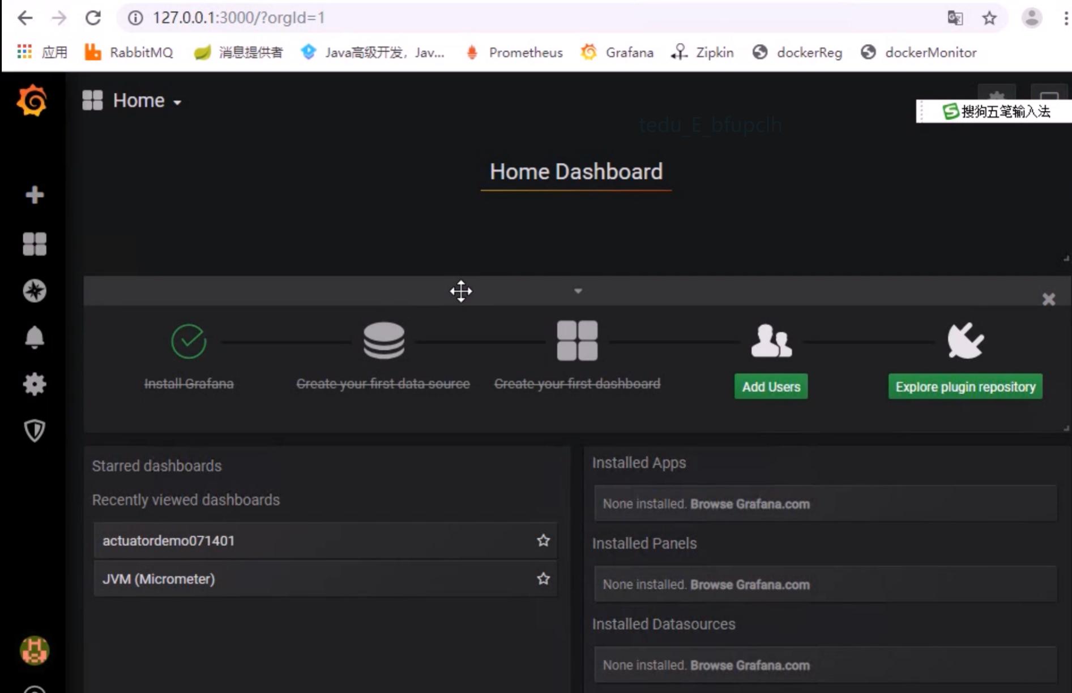The image size is (1072, 693).
Task: Star the actuatordemo071401 dashboard
Action: point(543,540)
